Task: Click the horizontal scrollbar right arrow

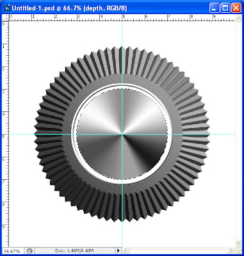Action: tap(232, 250)
